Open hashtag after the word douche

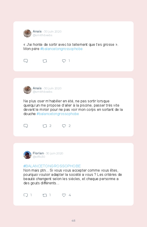[x=58, y=114]
